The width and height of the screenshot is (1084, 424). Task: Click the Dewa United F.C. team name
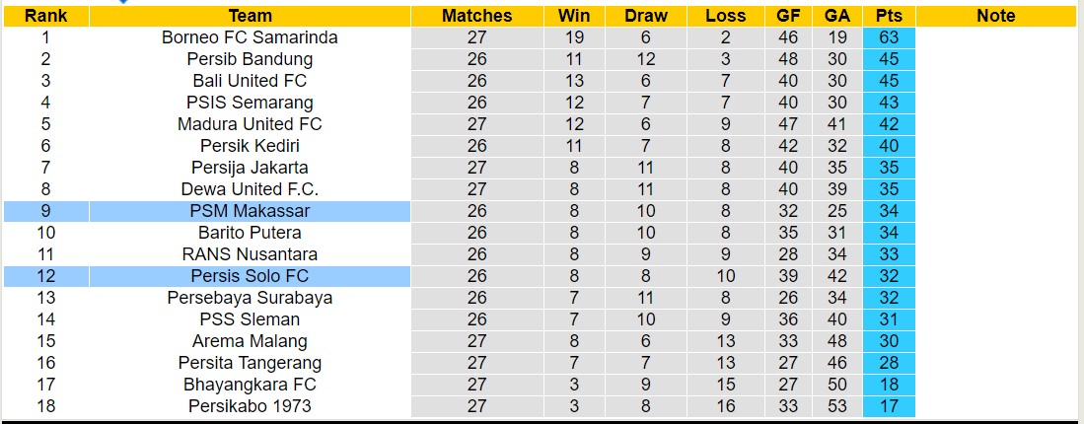pyautogui.click(x=250, y=189)
